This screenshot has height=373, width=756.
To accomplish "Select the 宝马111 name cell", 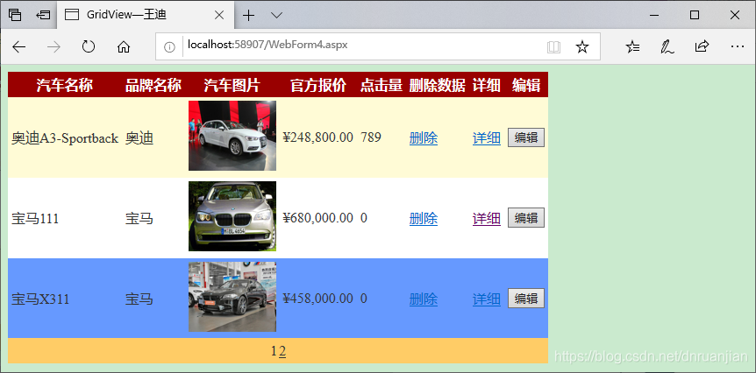I will point(35,219).
